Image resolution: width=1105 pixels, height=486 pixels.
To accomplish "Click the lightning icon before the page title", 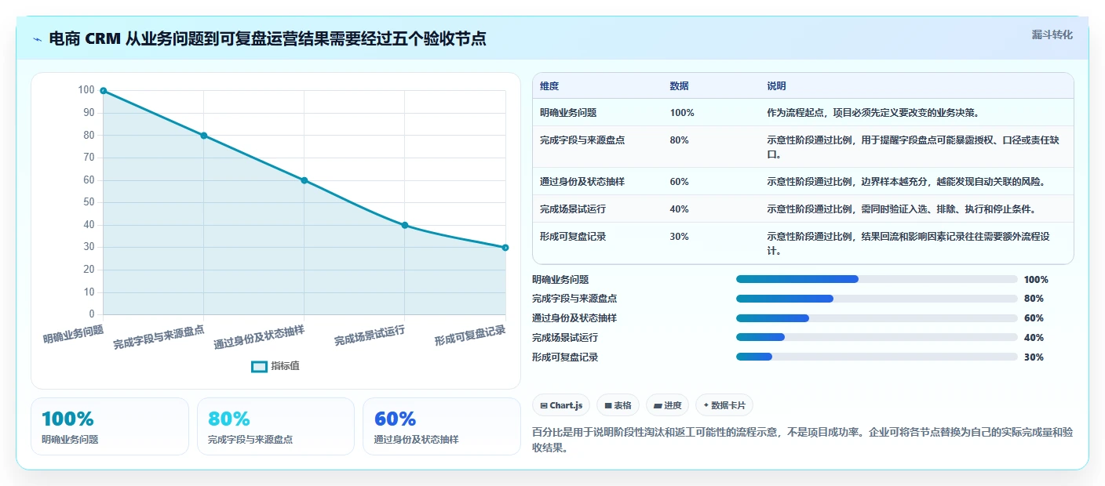I will click(x=37, y=39).
